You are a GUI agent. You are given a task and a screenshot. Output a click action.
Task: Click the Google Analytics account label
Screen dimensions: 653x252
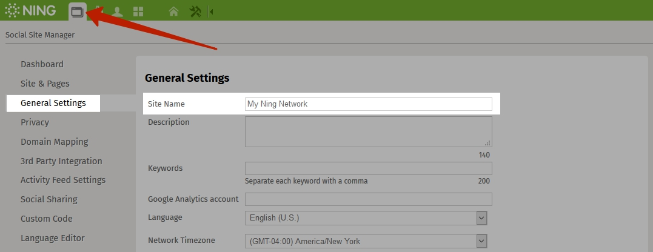click(193, 199)
